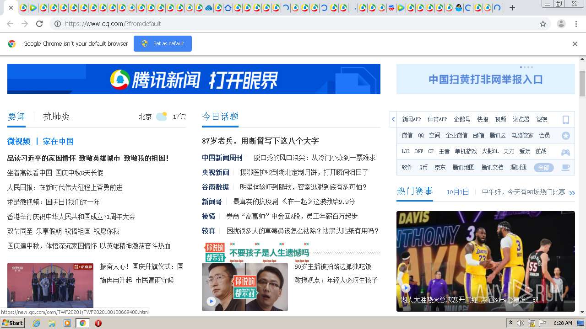Open the 腾讯地图 service link

click(x=464, y=167)
